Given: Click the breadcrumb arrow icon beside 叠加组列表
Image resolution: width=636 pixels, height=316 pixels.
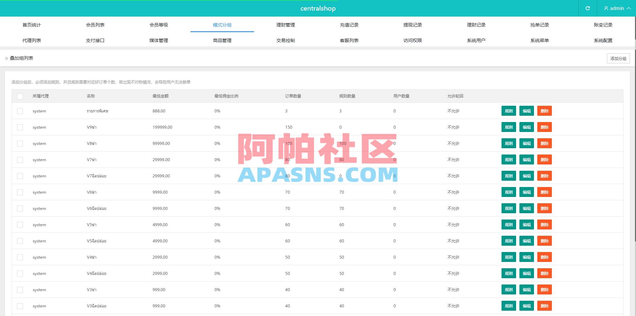Looking at the screenshot, I should pyautogui.click(x=6, y=58).
